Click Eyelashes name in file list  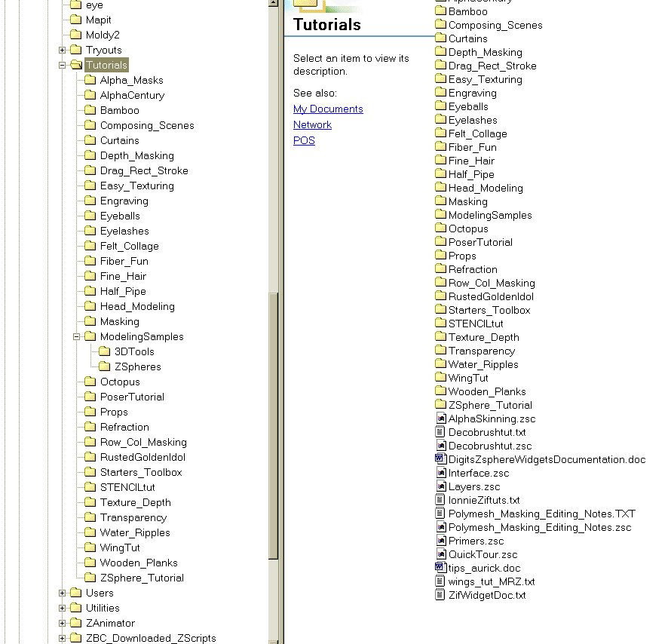pyautogui.click(x=473, y=120)
